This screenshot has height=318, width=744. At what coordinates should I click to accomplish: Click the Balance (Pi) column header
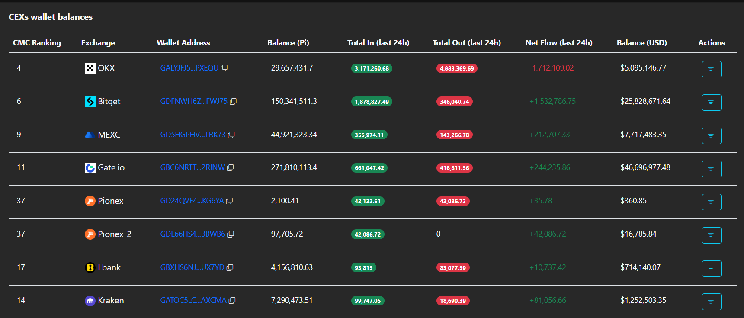click(288, 43)
